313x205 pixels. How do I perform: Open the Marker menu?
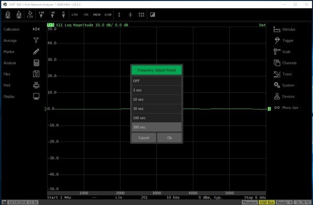(9, 52)
